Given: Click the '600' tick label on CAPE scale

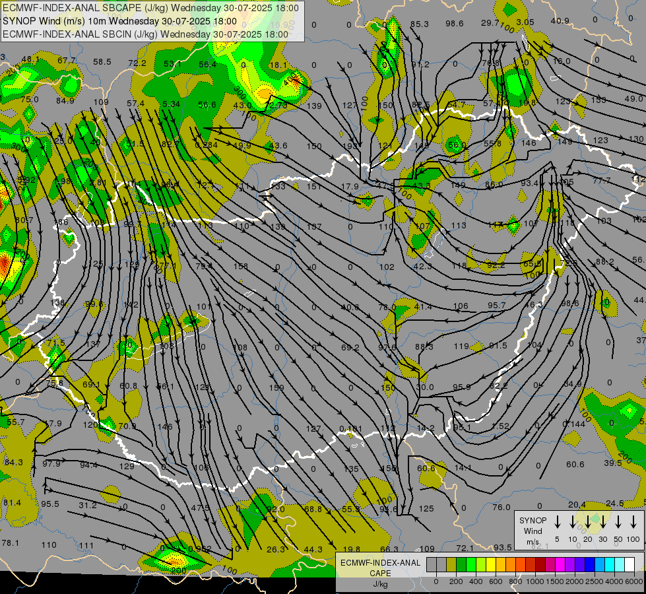Looking at the screenshot, I should [496, 581].
